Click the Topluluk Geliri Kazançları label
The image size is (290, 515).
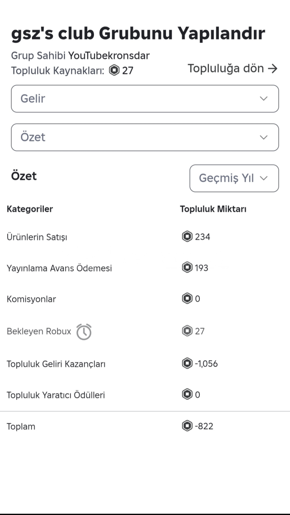click(x=56, y=364)
